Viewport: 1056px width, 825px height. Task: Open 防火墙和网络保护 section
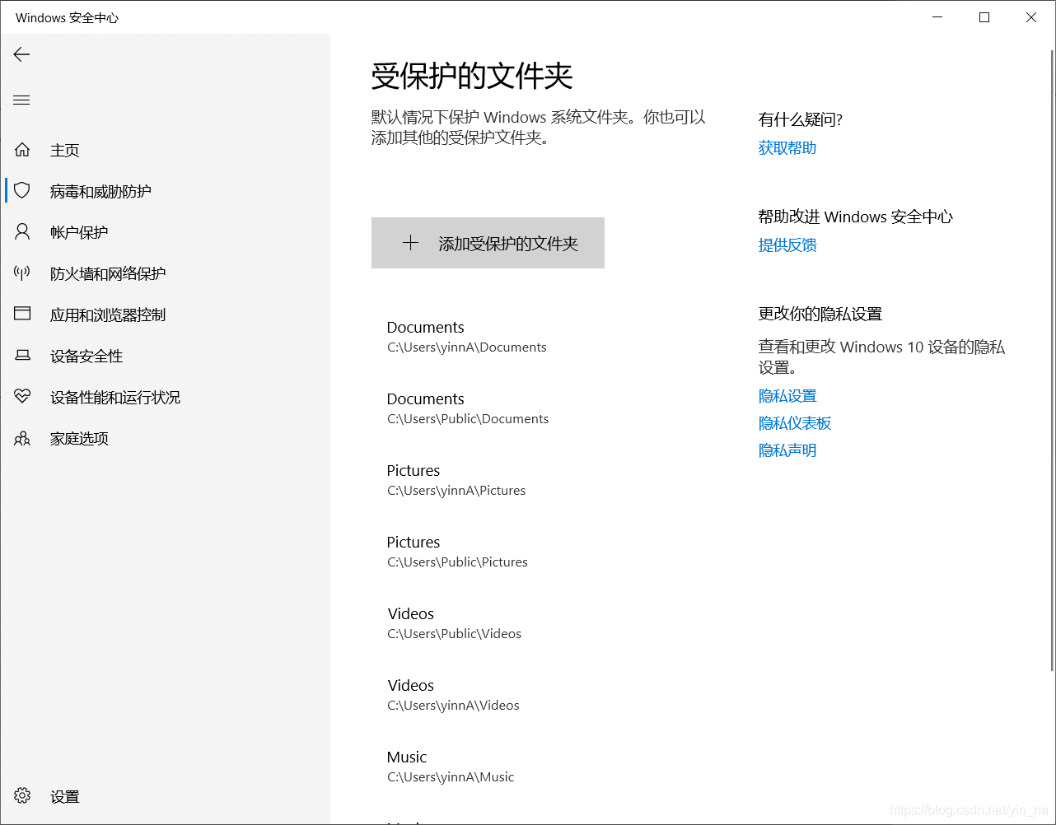[x=165, y=273]
